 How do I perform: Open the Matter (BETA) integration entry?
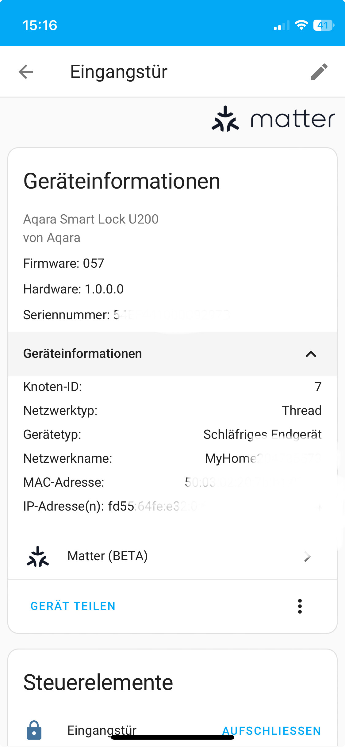click(x=107, y=556)
